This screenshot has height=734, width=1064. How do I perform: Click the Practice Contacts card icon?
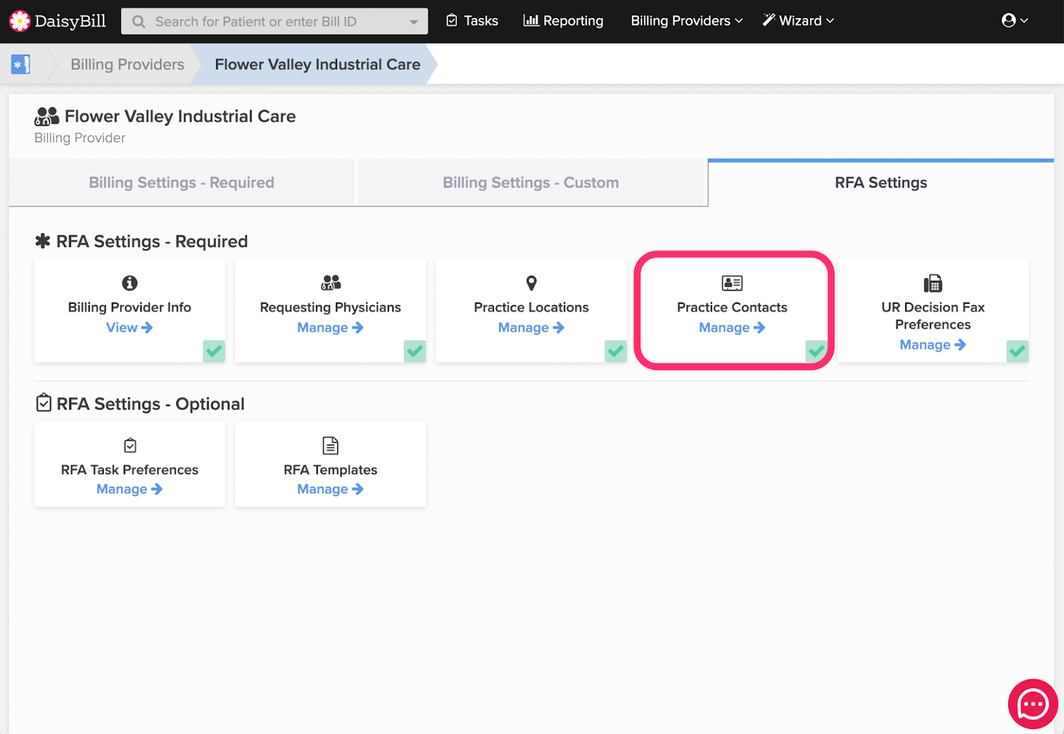coord(731,283)
